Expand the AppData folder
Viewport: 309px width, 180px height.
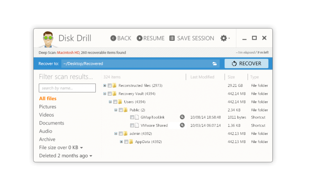click(121, 141)
